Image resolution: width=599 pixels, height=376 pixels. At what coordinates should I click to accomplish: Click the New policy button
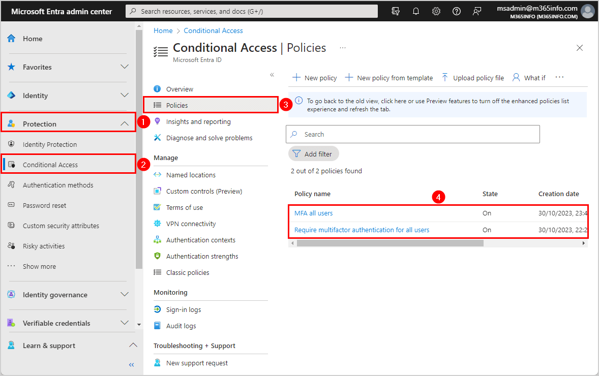coord(314,77)
